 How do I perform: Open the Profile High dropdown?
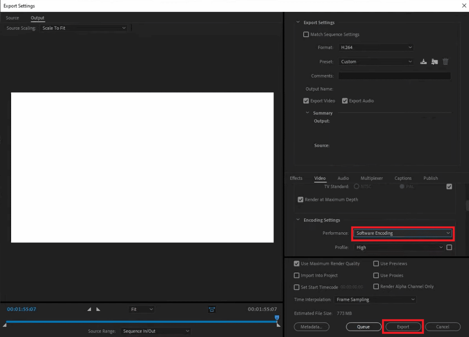tap(399, 247)
